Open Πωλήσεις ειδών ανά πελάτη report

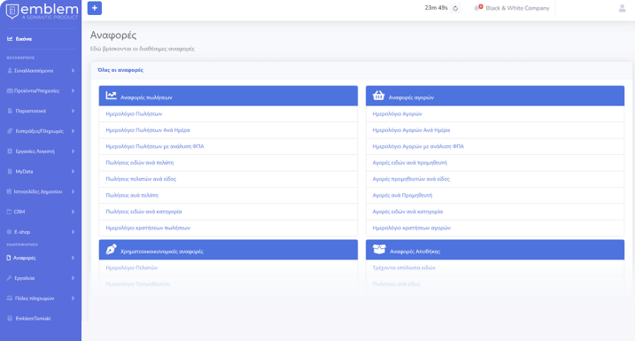click(x=228, y=162)
